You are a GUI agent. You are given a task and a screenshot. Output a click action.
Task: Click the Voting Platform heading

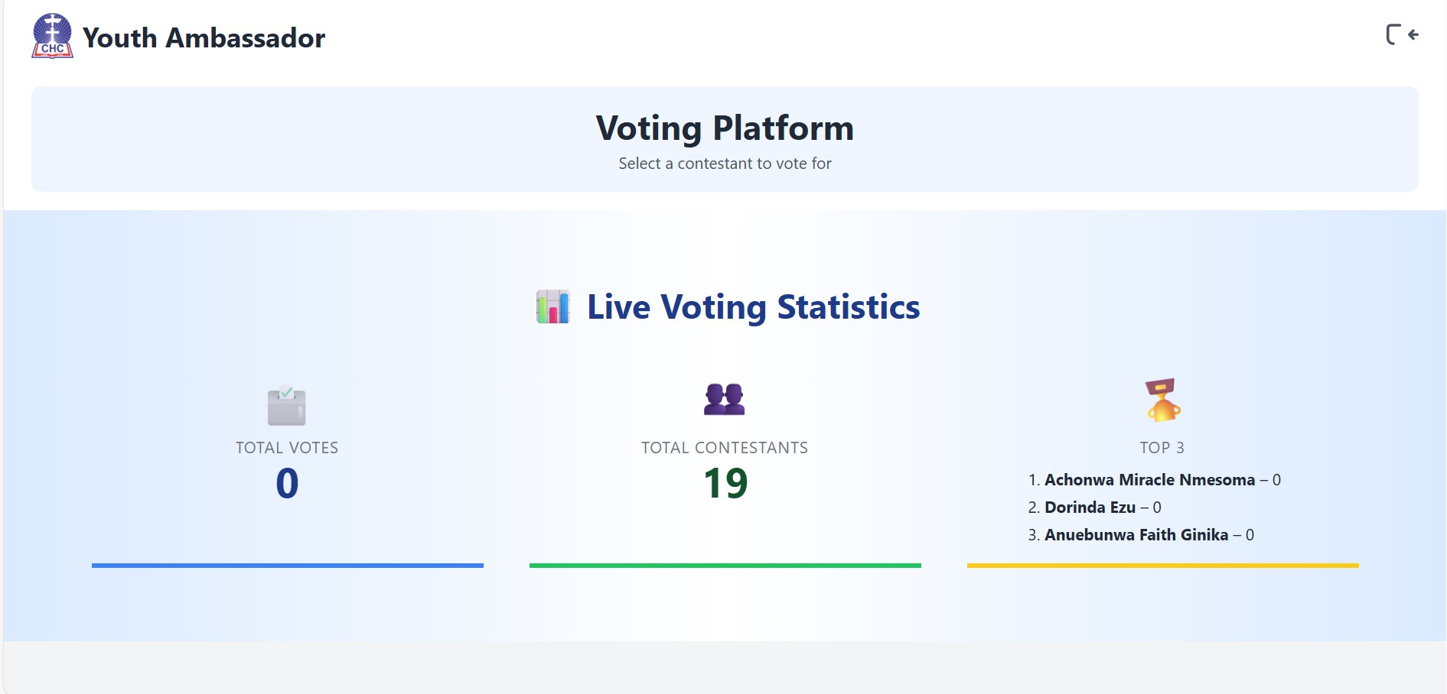coord(725,128)
